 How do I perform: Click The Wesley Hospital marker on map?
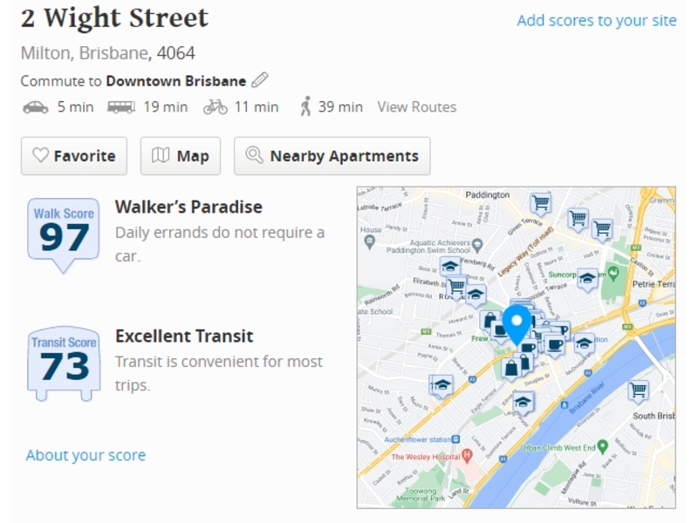tap(467, 455)
